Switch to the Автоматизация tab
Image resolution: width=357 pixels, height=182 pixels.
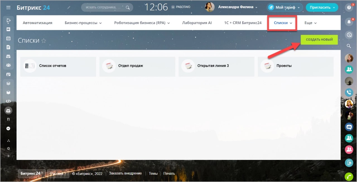pos(37,23)
